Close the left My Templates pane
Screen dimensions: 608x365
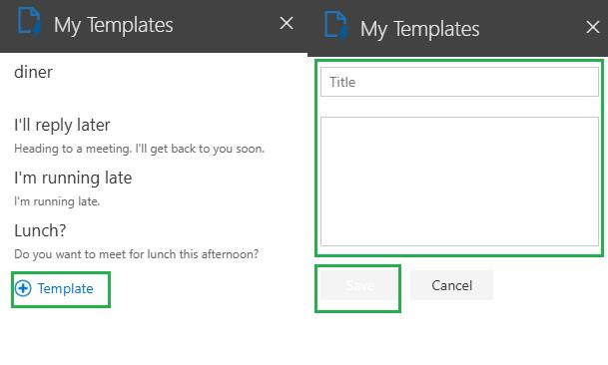pyautogui.click(x=287, y=23)
